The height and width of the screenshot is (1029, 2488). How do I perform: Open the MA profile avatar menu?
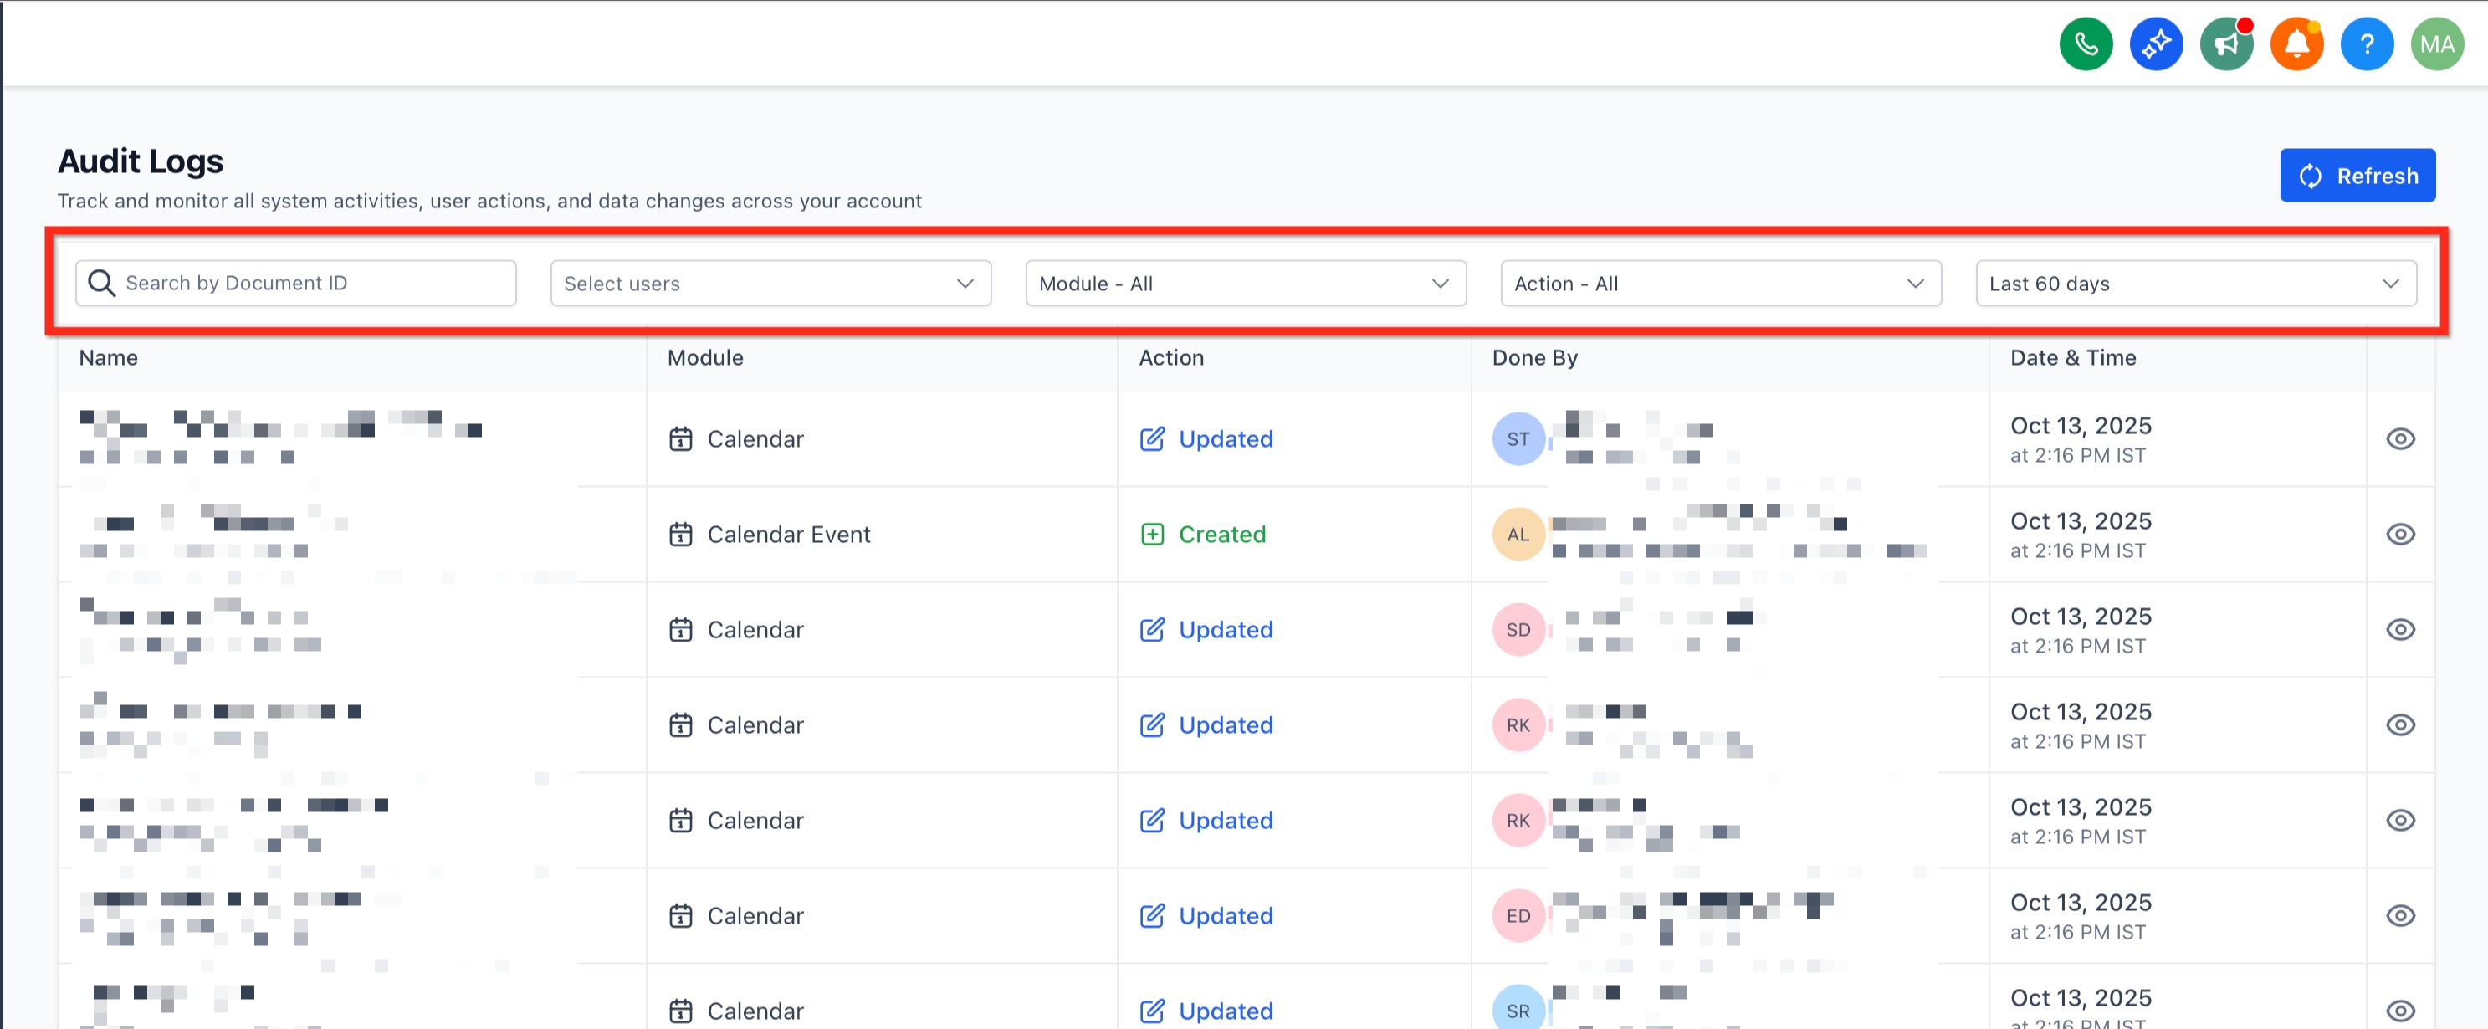click(x=2437, y=44)
